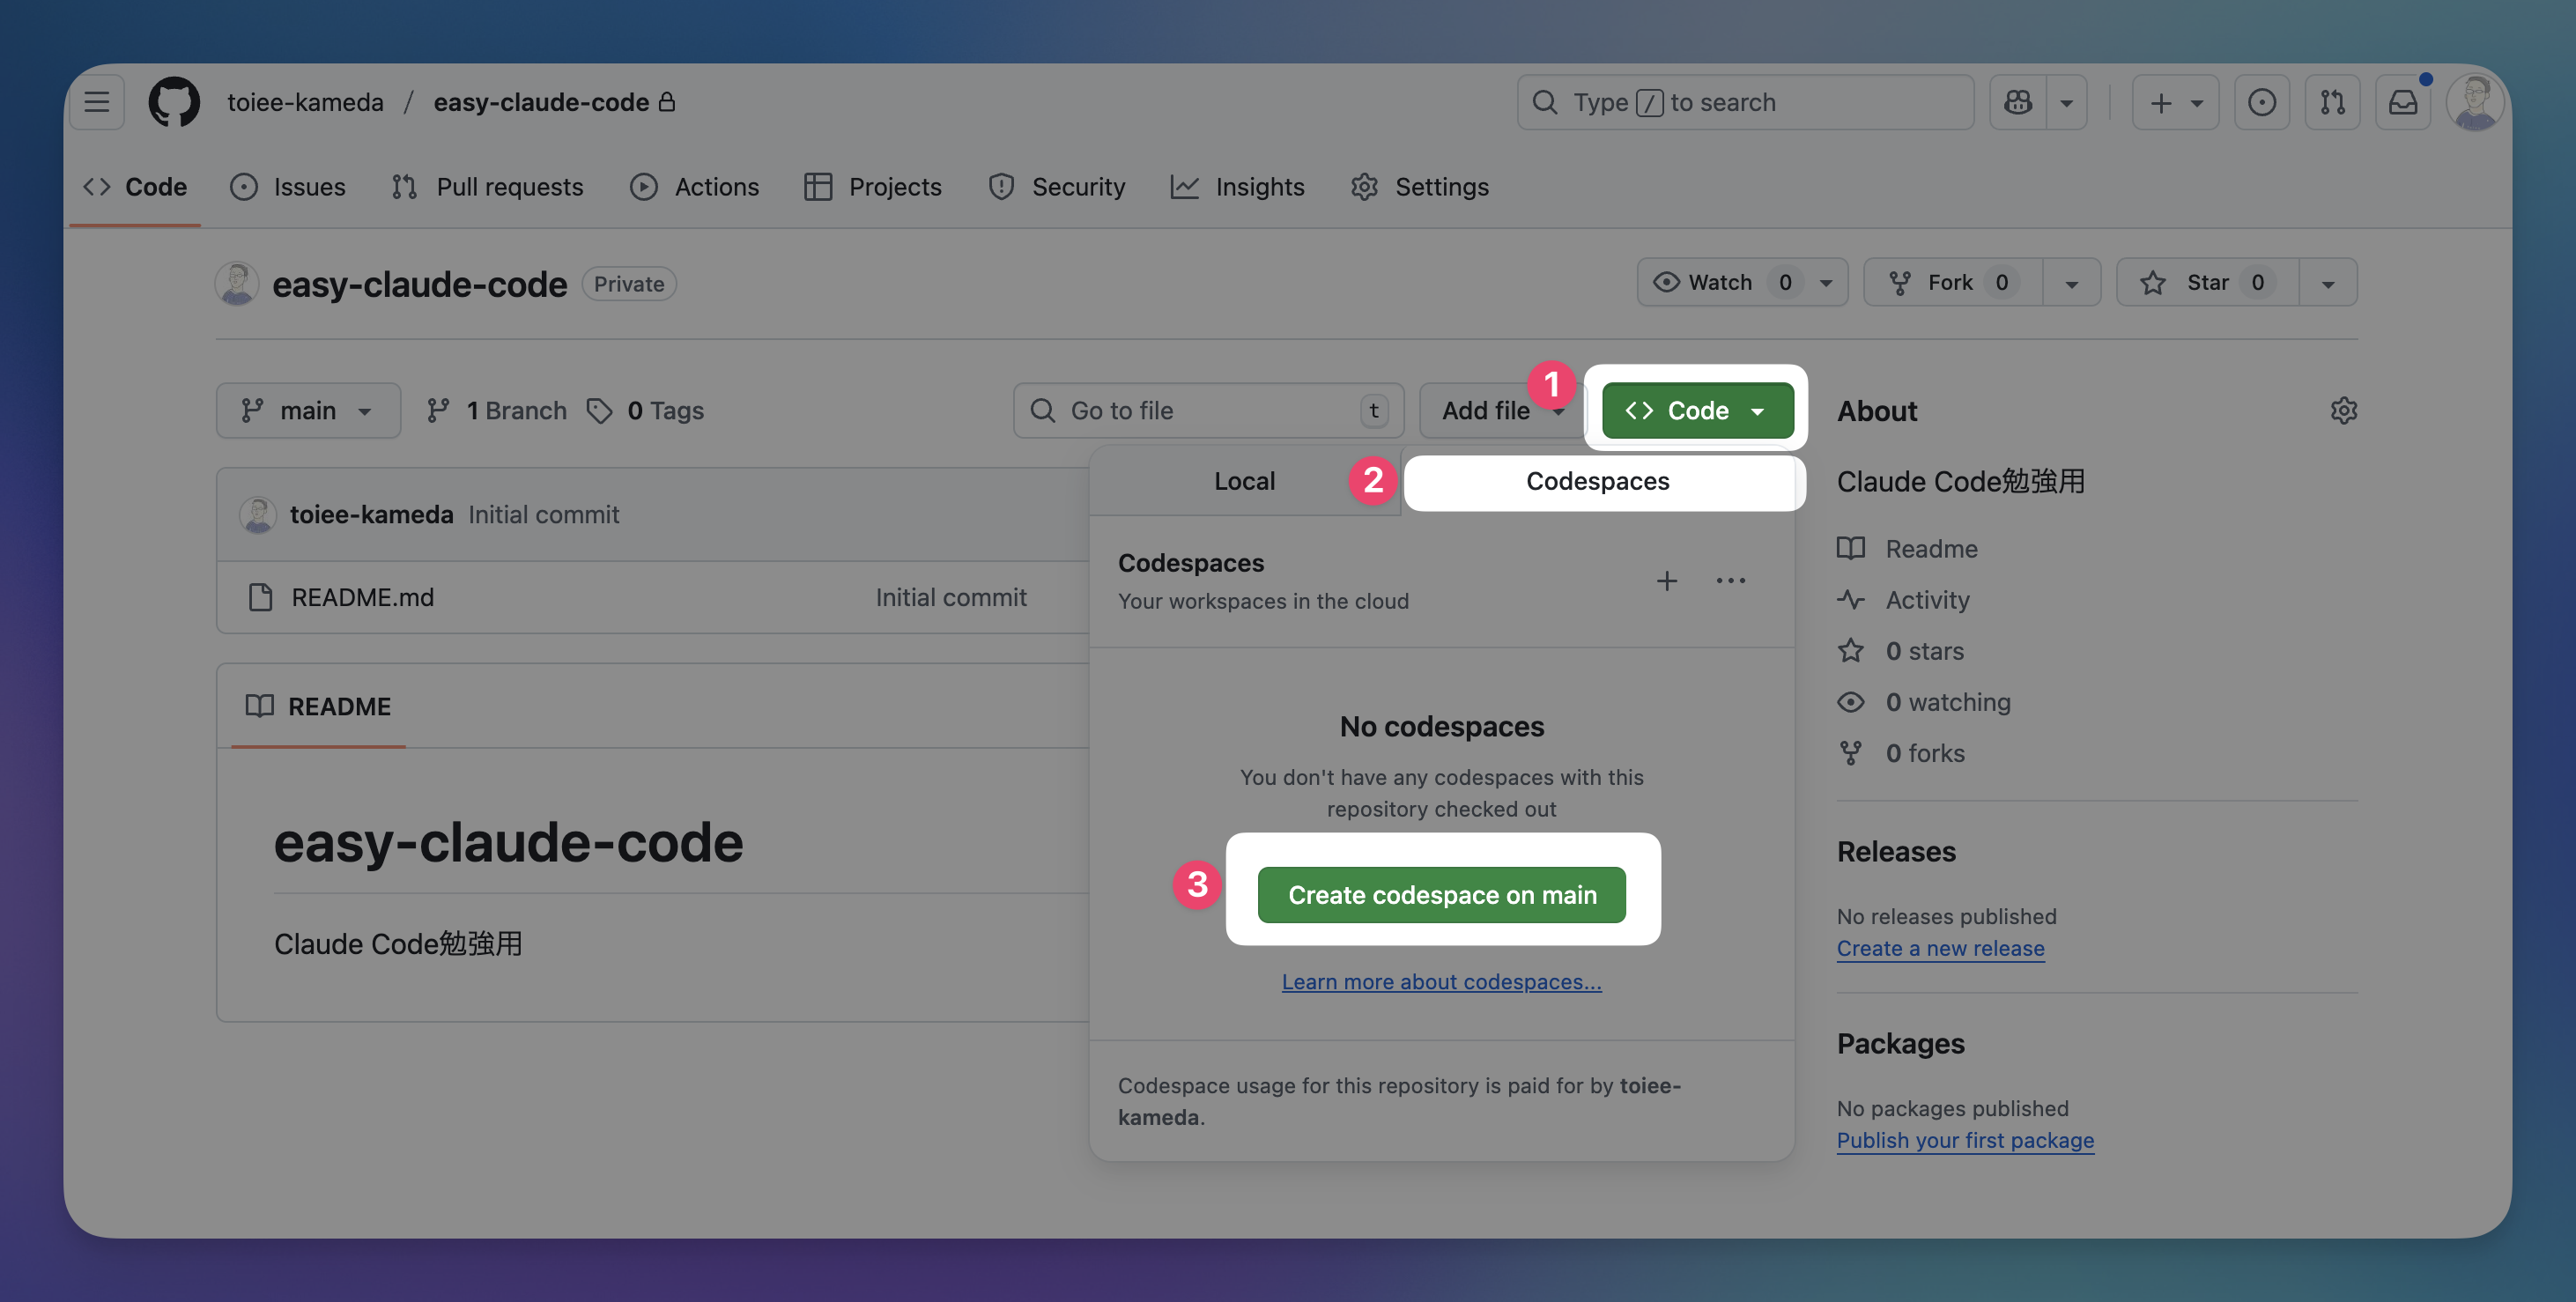Create a codespace with plus icon
The height and width of the screenshot is (1302, 2576).
[1667, 580]
